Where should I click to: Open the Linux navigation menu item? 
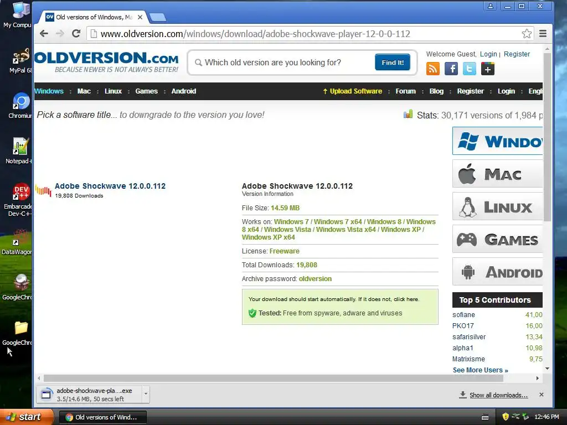113,91
